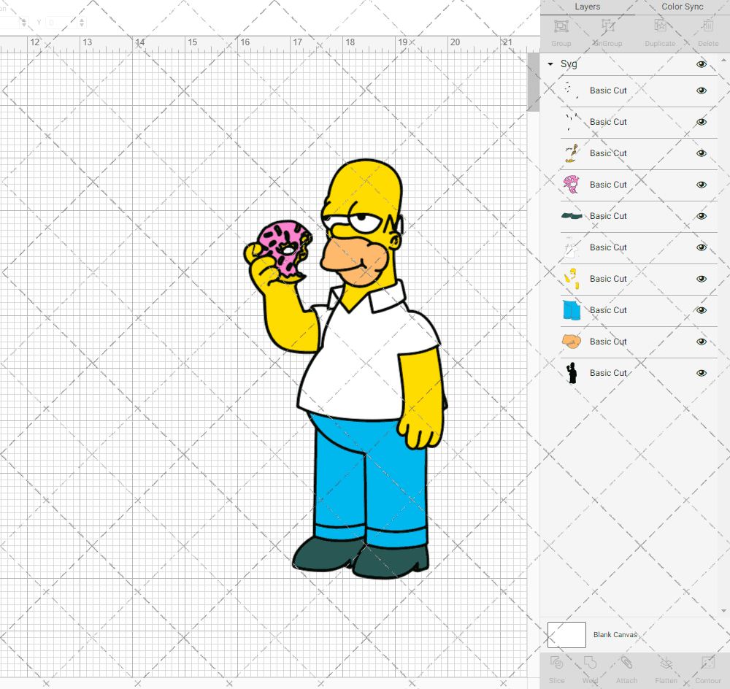Image resolution: width=730 pixels, height=689 pixels.
Task: Hide the topmost Basic Cut layer eye icon
Action: pyautogui.click(x=701, y=91)
